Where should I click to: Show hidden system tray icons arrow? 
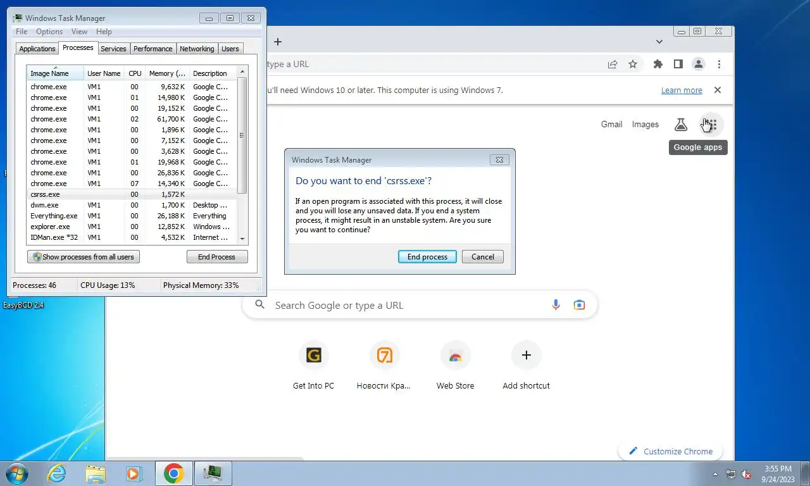716,474
